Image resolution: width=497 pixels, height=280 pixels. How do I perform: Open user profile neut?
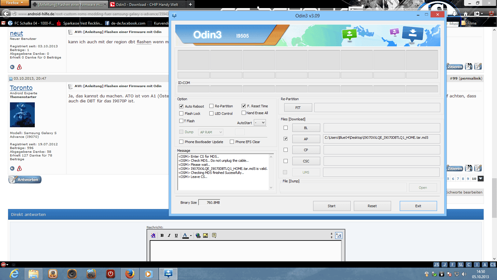tap(16, 33)
